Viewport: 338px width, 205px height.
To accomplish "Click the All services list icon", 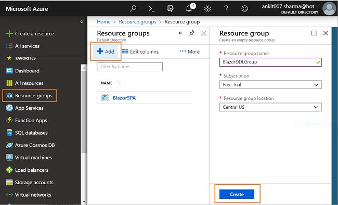I will 9,46.
